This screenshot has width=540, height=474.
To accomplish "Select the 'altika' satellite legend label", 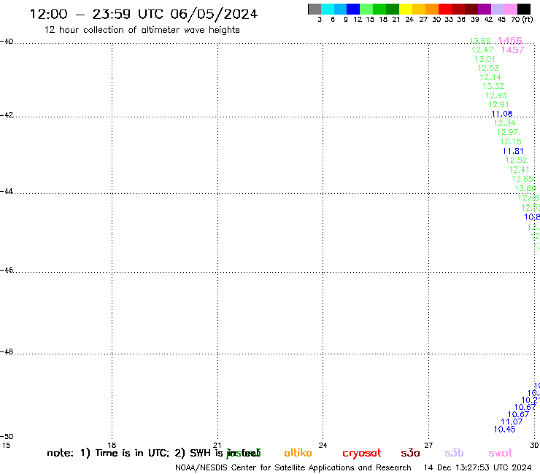I will [298, 453].
